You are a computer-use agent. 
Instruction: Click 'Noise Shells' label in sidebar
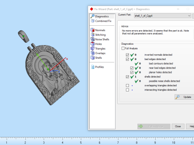pos(102,39)
